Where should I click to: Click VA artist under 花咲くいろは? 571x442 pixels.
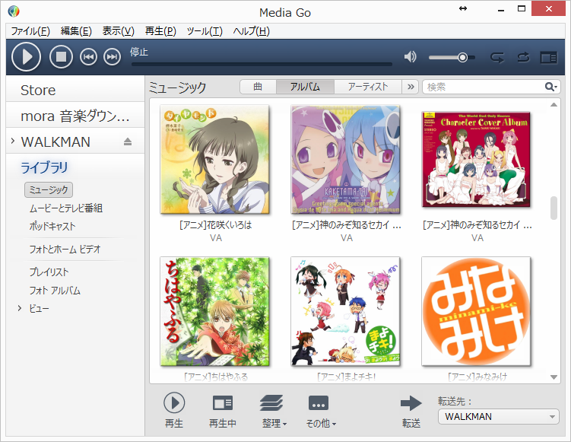pos(216,238)
